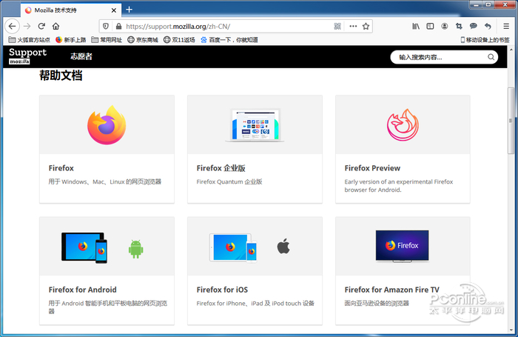Click the undo arrow toolbar icon

(x=488, y=26)
